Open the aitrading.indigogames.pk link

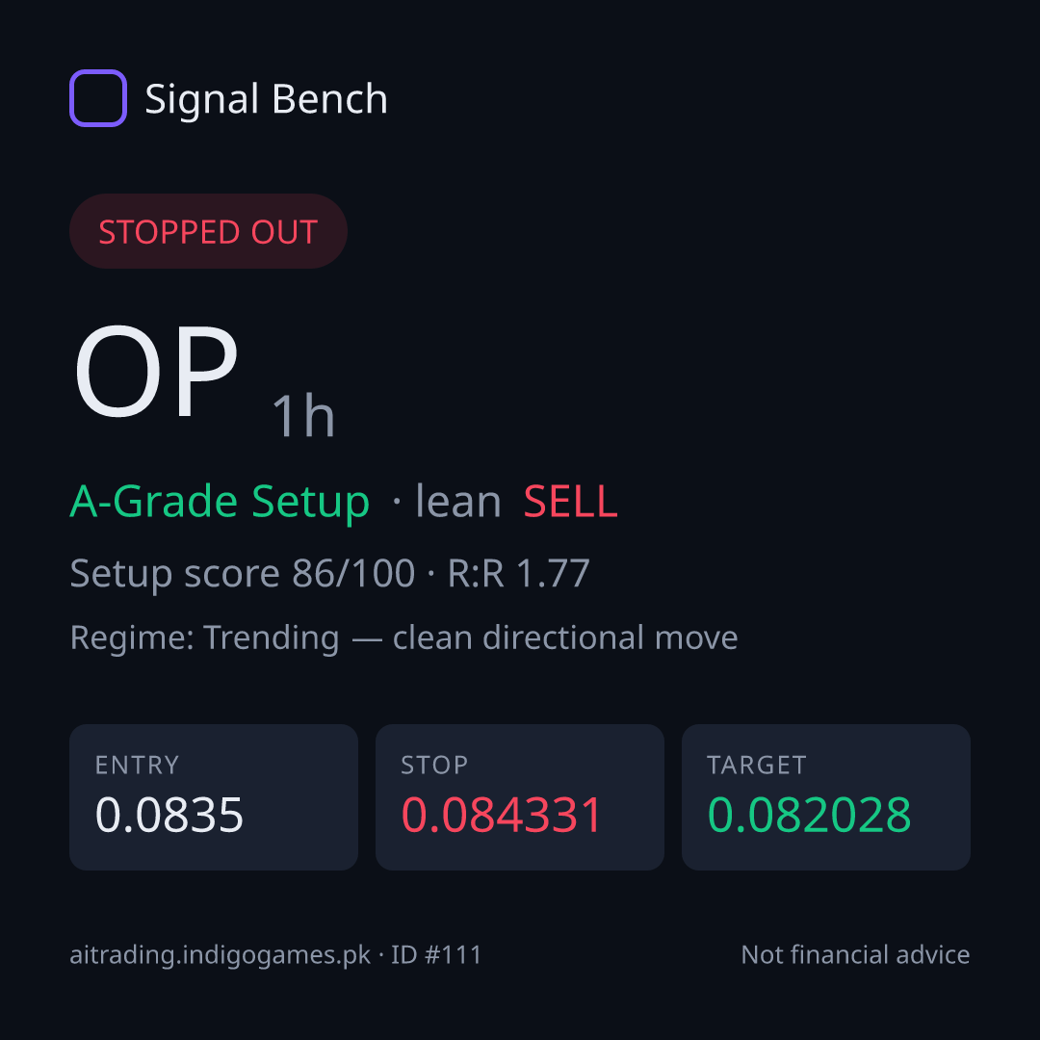tap(221, 955)
